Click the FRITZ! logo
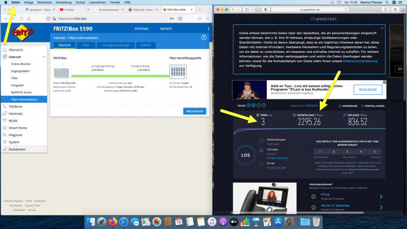Screen dimensions: 407x229 (23, 33)
